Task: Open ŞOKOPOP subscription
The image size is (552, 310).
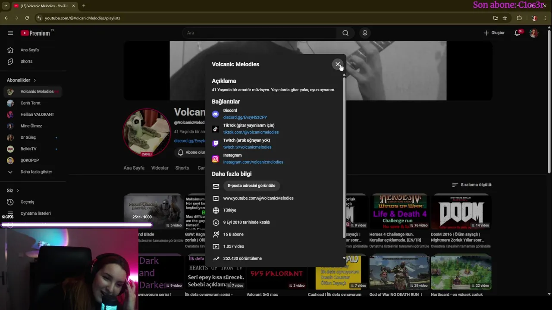Action: pyautogui.click(x=33, y=161)
